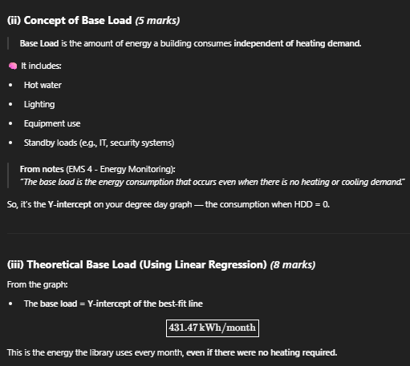Select the 'Lighting' bullet item
The image size is (410, 366).
tap(39, 104)
